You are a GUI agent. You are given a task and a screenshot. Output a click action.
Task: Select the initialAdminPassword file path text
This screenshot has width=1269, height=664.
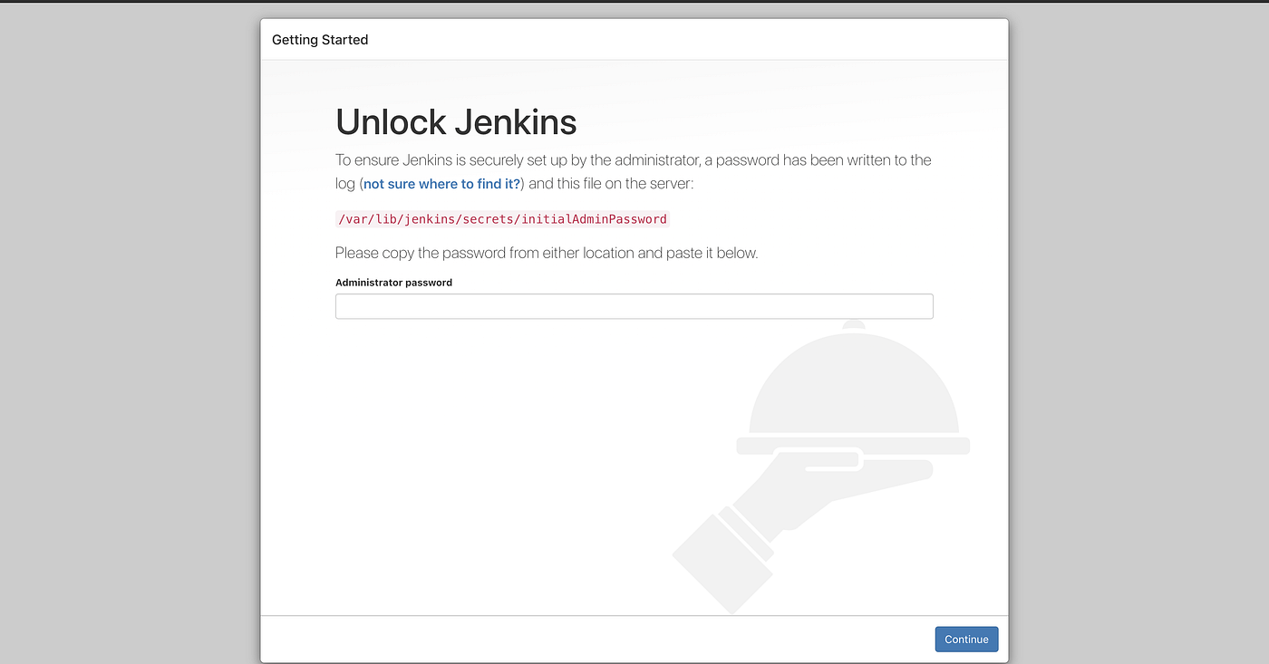pyautogui.click(x=501, y=218)
